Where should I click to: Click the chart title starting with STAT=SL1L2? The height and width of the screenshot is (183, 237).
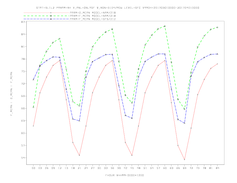(x=118, y=8)
